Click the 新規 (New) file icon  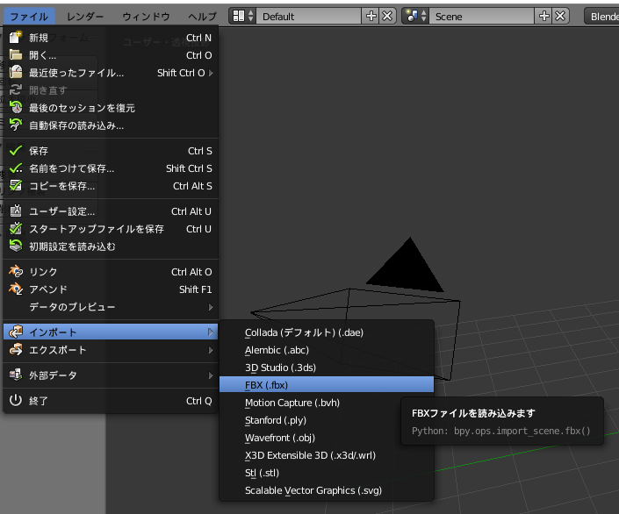16,38
